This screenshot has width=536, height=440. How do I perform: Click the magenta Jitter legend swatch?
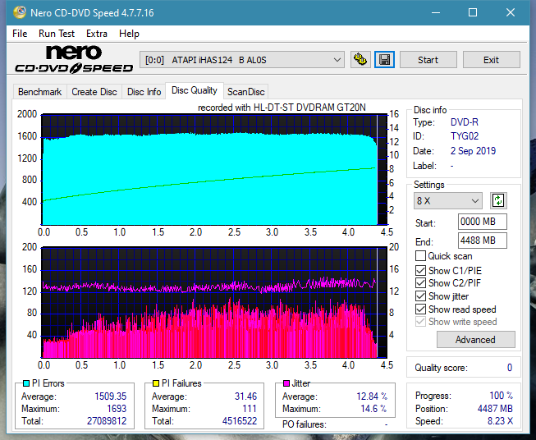click(x=286, y=383)
